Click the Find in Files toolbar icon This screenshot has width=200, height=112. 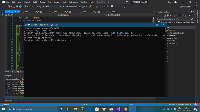click(90, 6)
